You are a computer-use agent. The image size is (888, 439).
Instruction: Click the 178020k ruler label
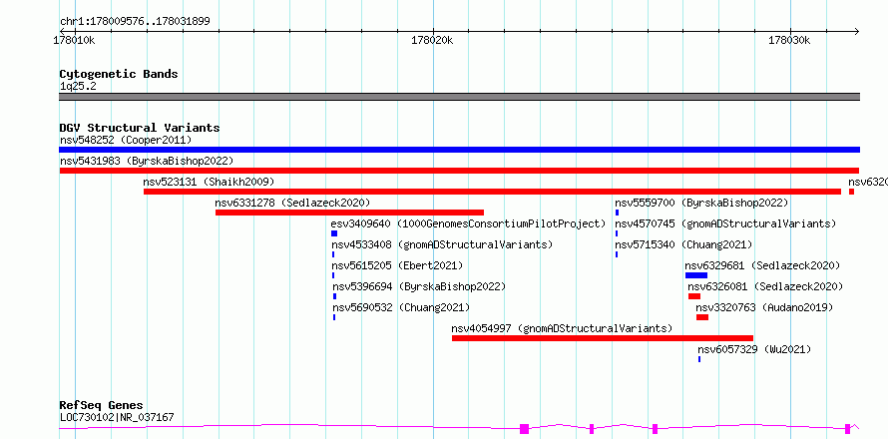click(x=433, y=41)
